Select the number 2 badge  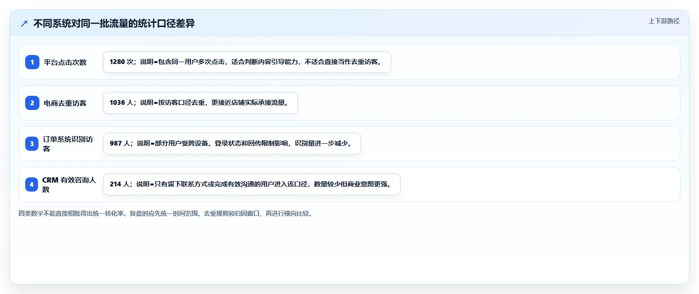coord(32,103)
